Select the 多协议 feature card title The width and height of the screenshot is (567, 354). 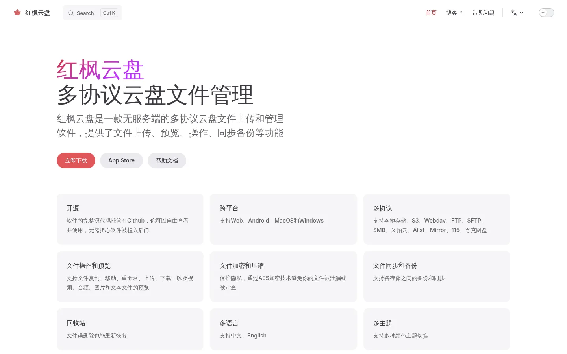click(383, 208)
